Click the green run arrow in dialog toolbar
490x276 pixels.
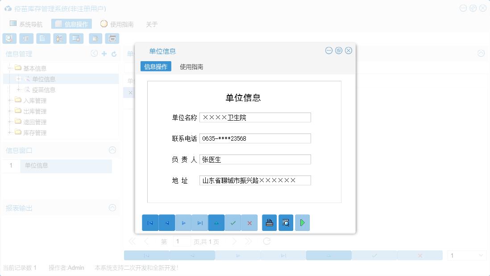[x=302, y=222]
